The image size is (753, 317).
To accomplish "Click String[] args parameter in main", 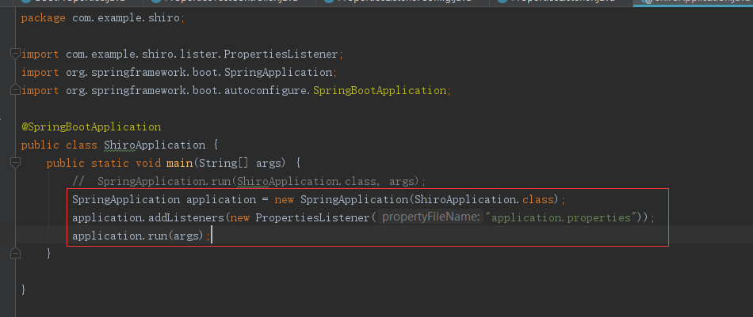I will [238, 163].
